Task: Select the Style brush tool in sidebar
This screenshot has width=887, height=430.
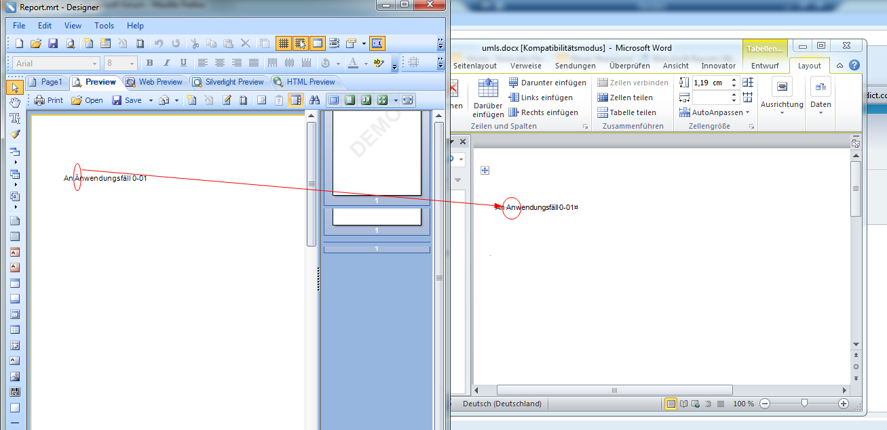Action: [15, 133]
